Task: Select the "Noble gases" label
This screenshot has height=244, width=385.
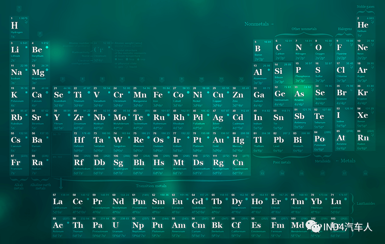Action: click(366, 6)
